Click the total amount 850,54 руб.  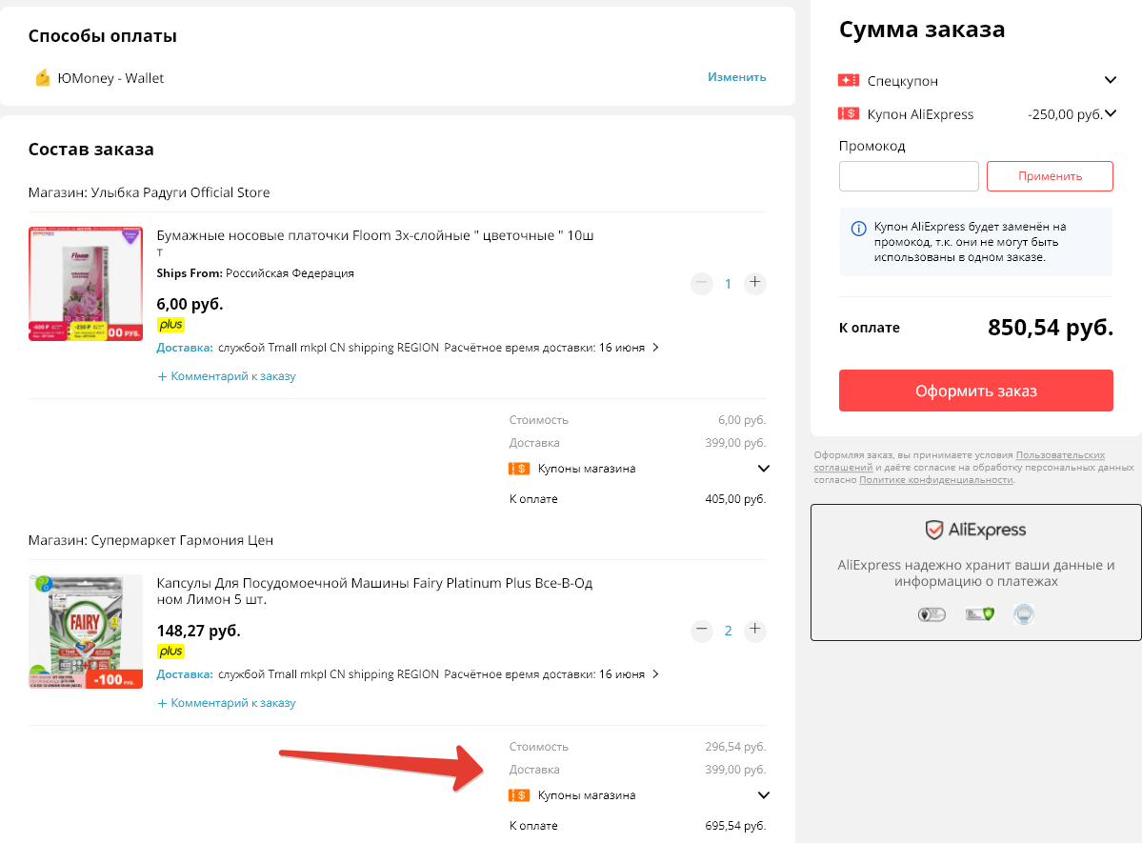point(1051,328)
